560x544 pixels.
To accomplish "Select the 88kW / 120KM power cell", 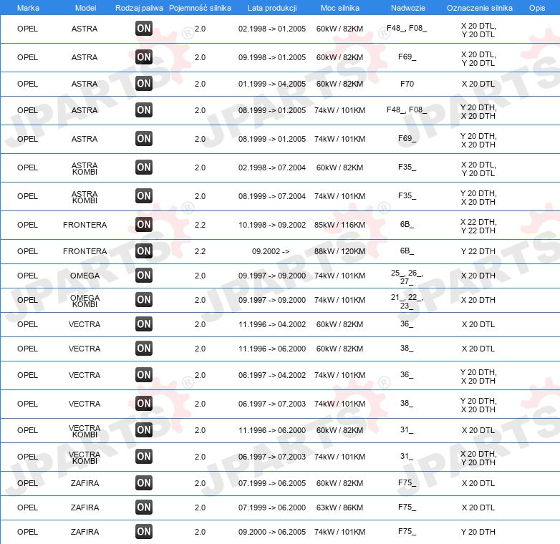I will (339, 251).
